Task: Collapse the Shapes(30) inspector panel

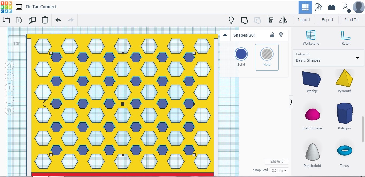Action: click(x=225, y=35)
